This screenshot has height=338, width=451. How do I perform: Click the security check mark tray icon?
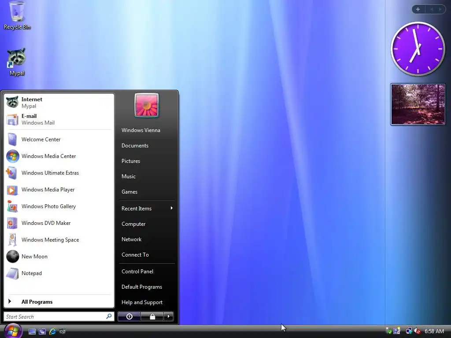pyautogui.click(x=388, y=331)
